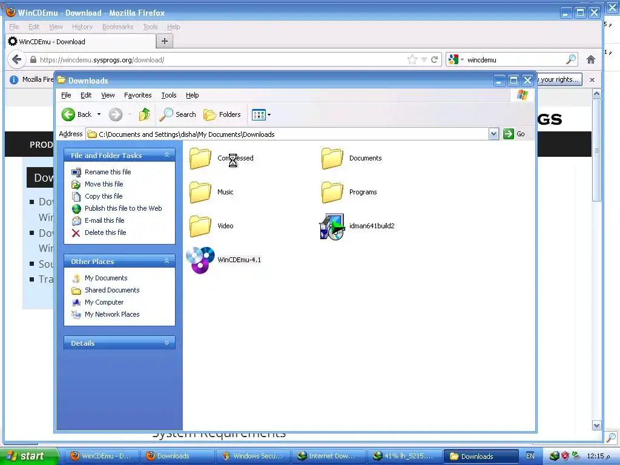The height and width of the screenshot is (465, 620).
Task: Open the Documents folder icon
Action: pos(332,158)
